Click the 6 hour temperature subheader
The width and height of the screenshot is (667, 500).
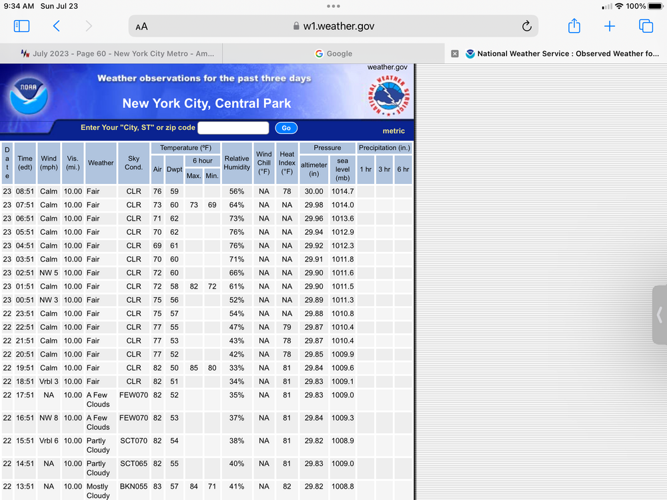click(x=203, y=161)
